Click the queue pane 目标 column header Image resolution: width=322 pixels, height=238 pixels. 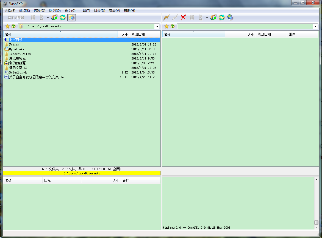[x=62, y=180]
